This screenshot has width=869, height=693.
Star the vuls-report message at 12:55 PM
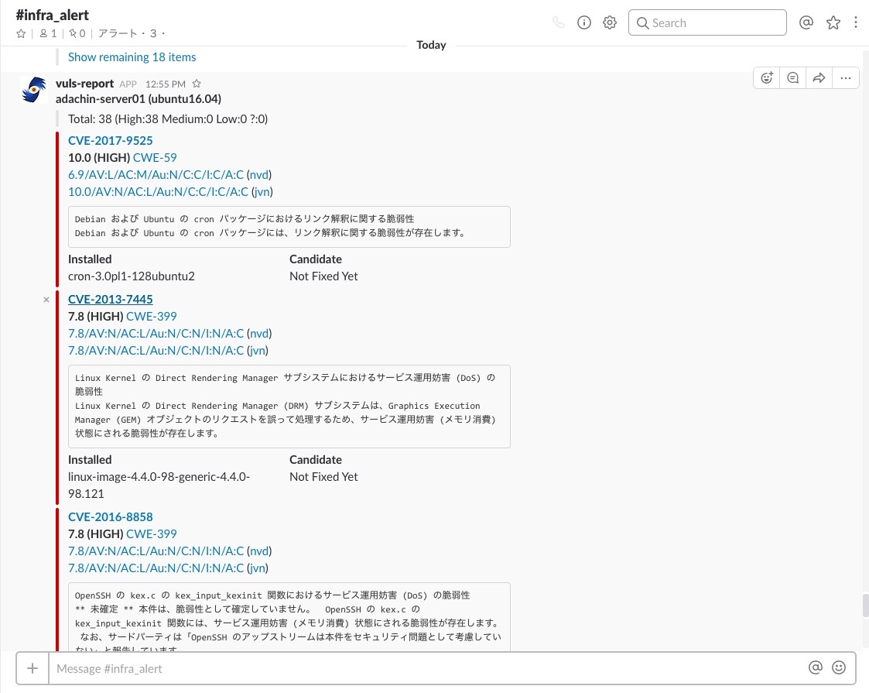(x=197, y=84)
